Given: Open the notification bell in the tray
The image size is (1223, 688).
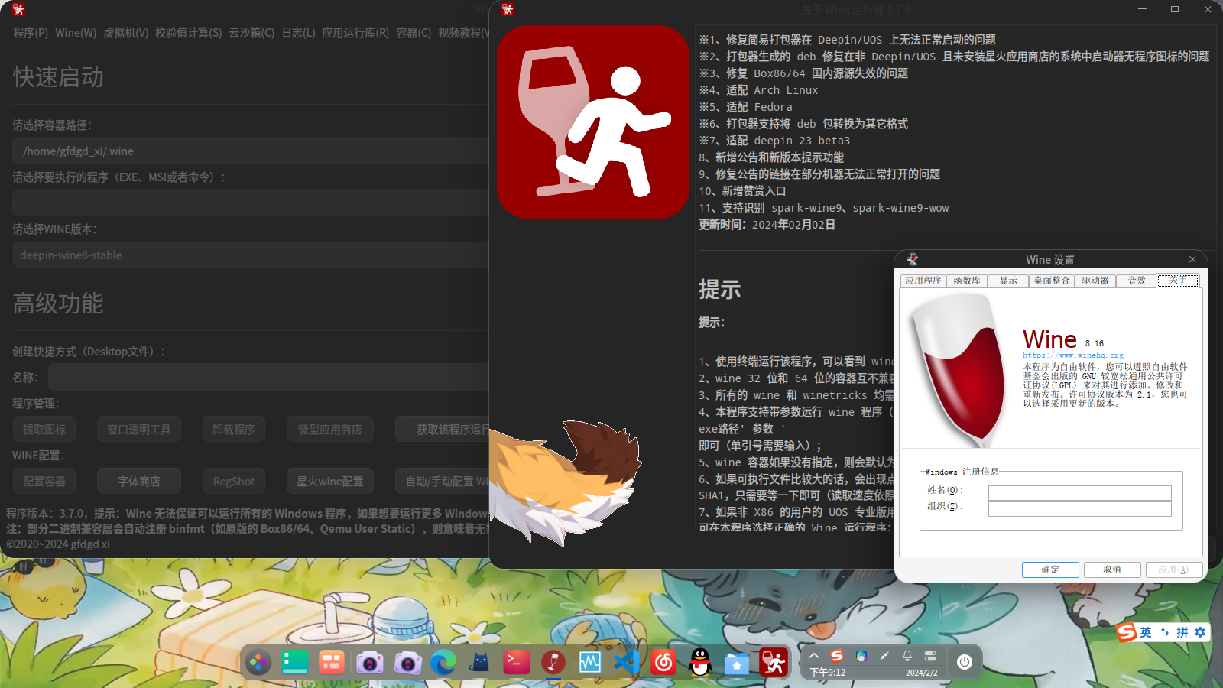Looking at the screenshot, I should [907, 656].
